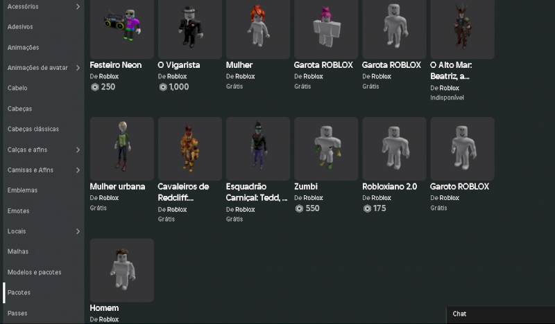555x324 pixels.
Task: Click the Garoto ROBLOX title link
Action: [459, 186]
